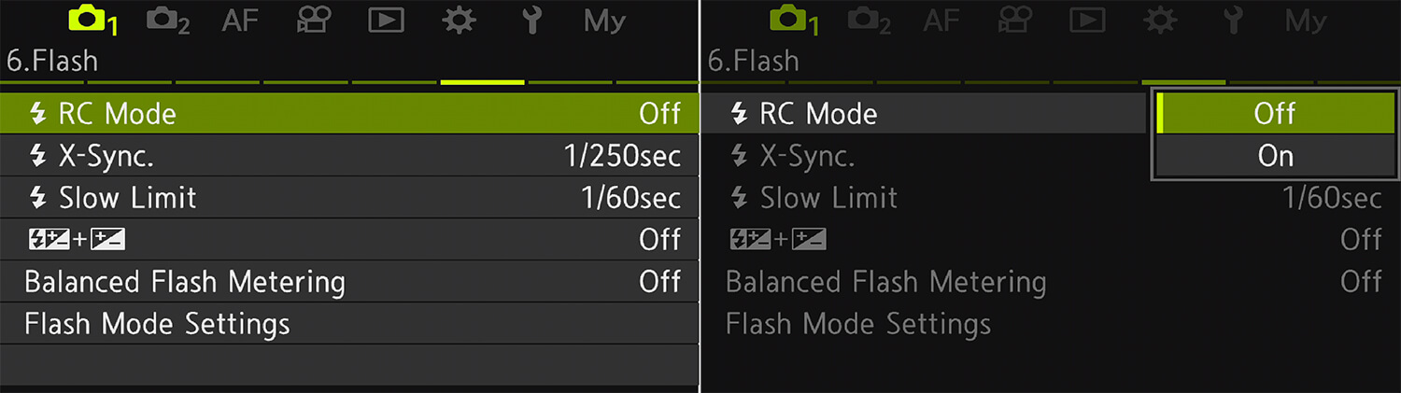Screen dimensions: 1401x393
Task: Click the wrench setup tab in left menu
Action: pyautogui.click(x=531, y=21)
